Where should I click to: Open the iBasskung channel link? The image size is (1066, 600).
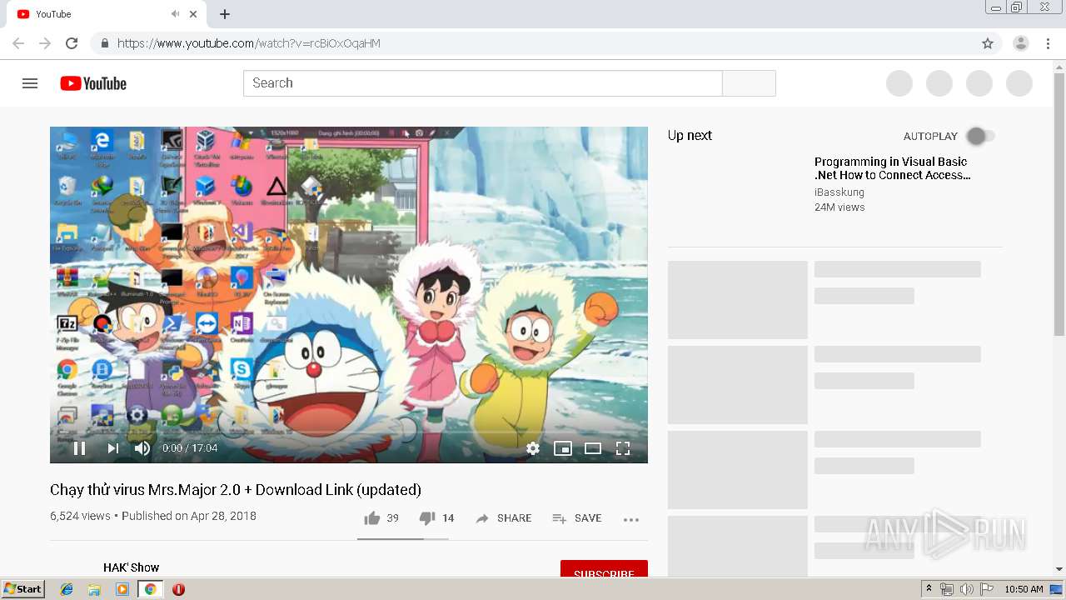pyautogui.click(x=839, y=192)
